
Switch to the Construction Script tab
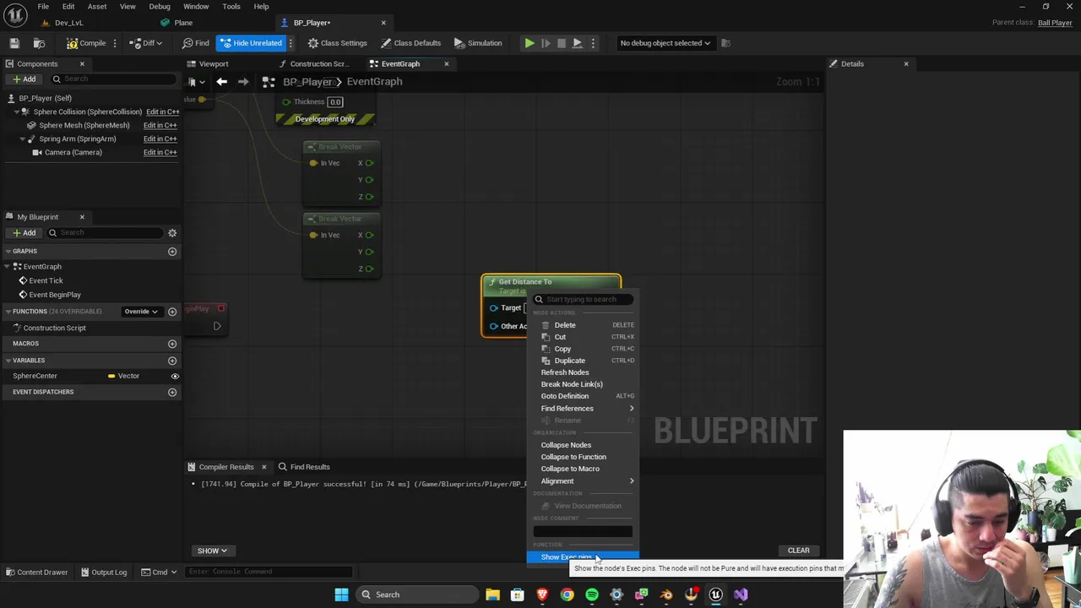point(318,64)
